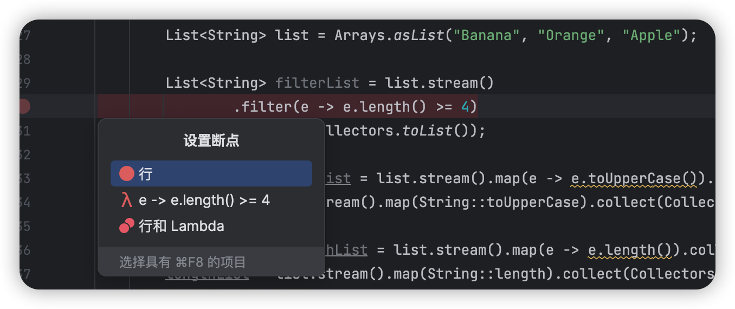Click the number 4 in the filter condition

coord(465,107)
